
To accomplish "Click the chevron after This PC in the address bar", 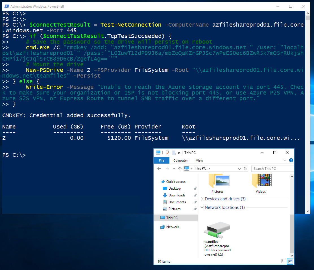I will pyautogui.click(x=209, y=168).
